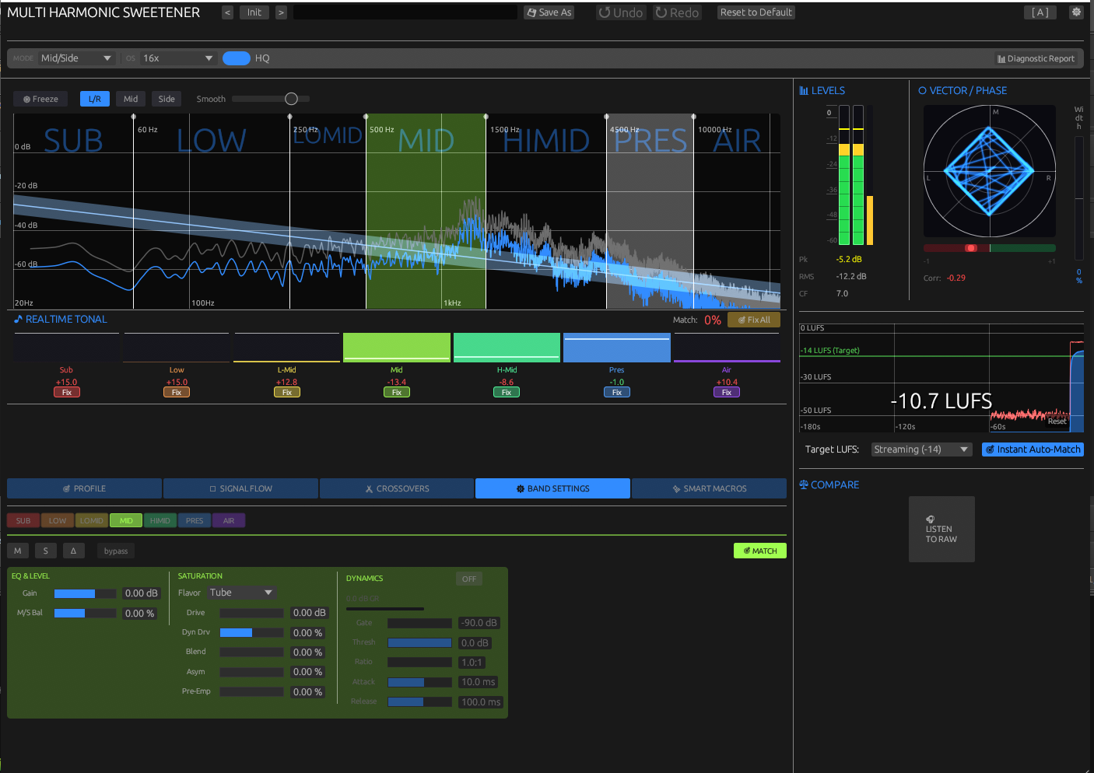This screenshot has height=773, width=1094.
Task: Click Listen To Raw button
Action: 941,529
